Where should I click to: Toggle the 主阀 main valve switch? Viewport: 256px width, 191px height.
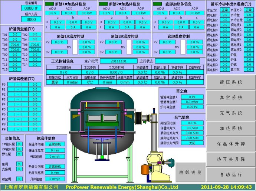click(x=19, y=164)
